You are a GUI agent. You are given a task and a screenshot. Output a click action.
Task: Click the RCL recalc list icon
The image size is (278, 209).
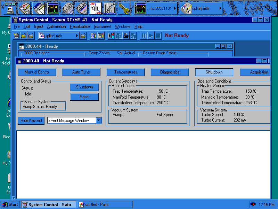click(118, 36)
